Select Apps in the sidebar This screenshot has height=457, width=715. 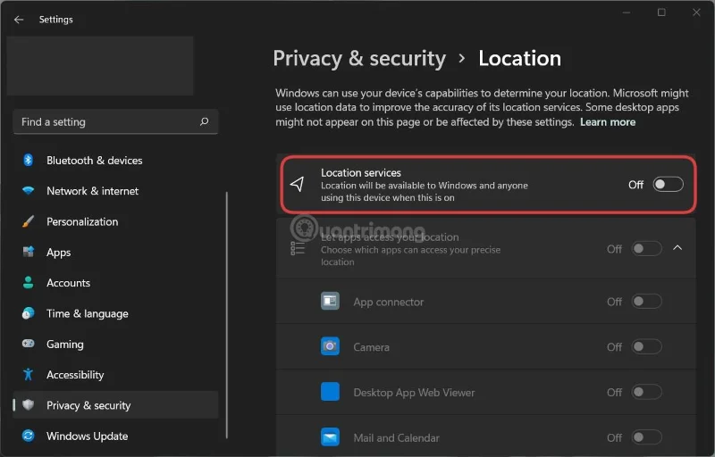tap(115, 253)
